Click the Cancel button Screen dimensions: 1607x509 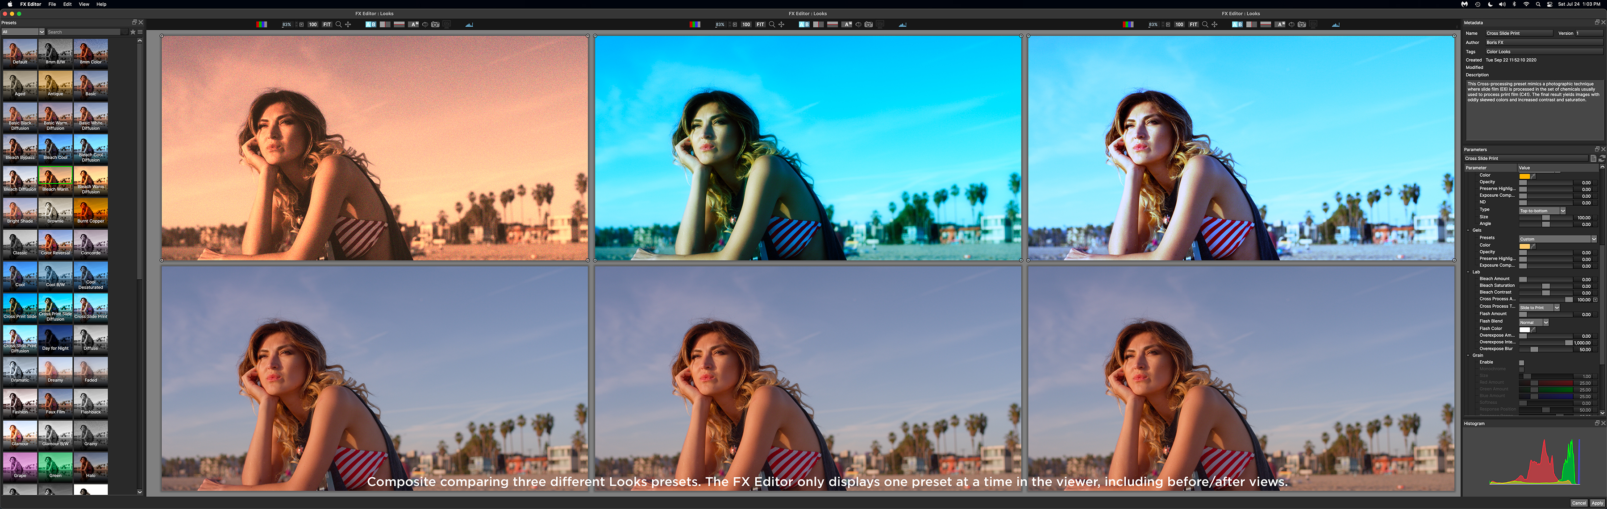point(1579,503)
